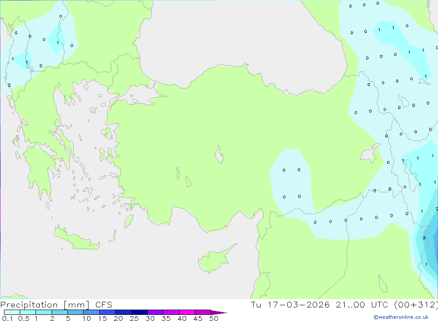Viewport: 438px width, 321px height.
Task: Click the "0.1" legend value
Action: point(7,318)
